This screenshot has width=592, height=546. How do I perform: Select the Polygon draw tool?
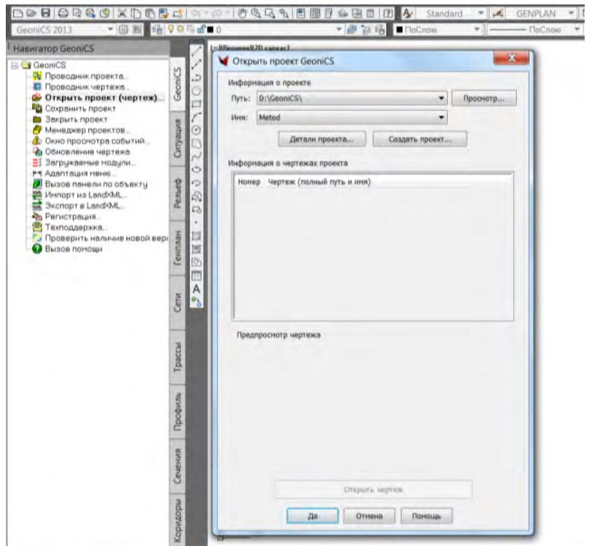pos(197,91)
